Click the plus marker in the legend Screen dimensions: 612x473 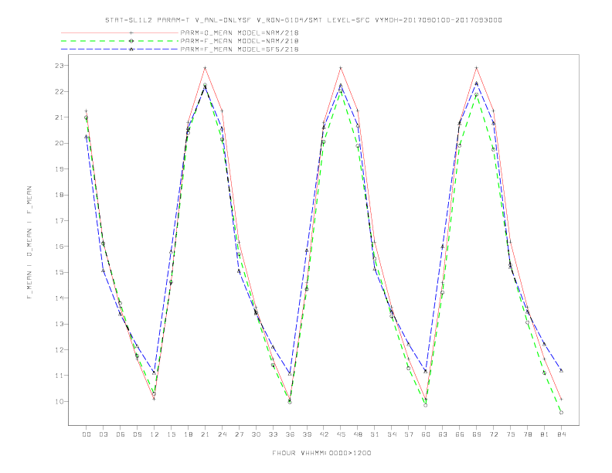131,32
